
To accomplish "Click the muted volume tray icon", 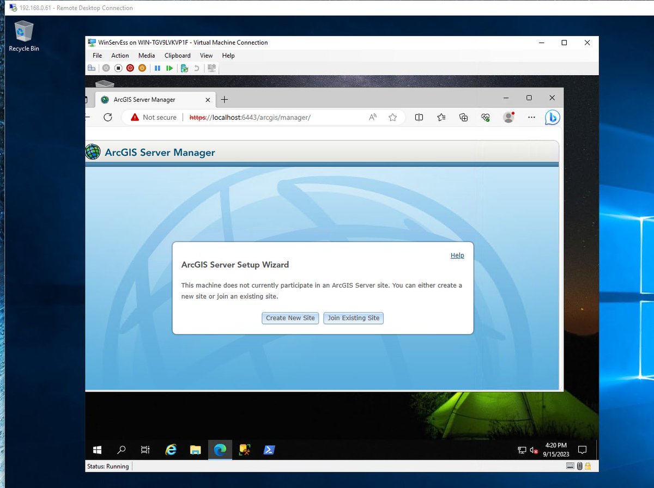I will [x=535, y=450].
